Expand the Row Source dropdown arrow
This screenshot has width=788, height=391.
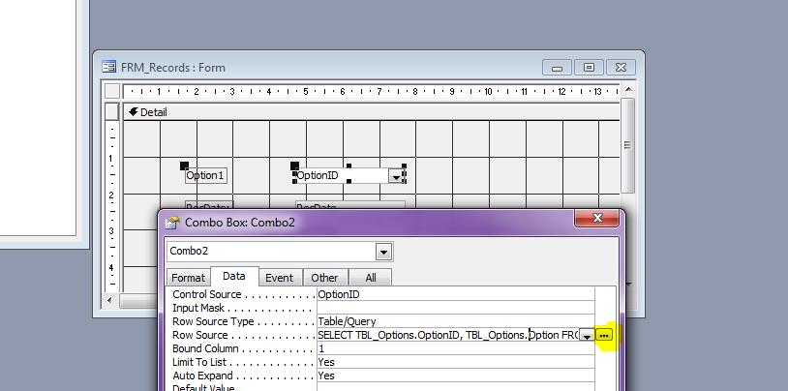point(587,336)
